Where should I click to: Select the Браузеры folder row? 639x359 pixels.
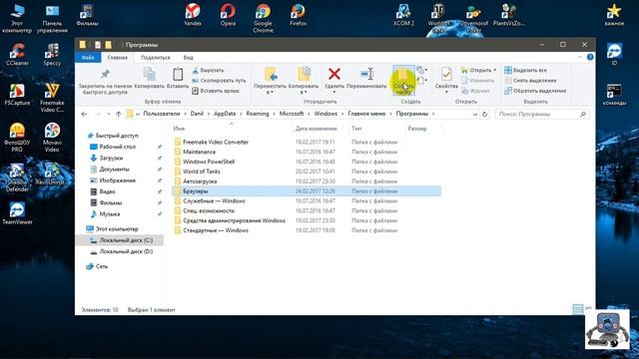click(x=307, y=190)
